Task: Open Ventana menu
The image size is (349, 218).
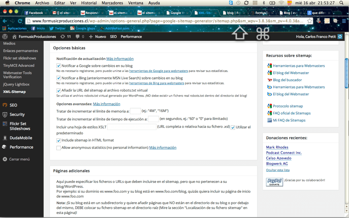Action: click(135, 3)
